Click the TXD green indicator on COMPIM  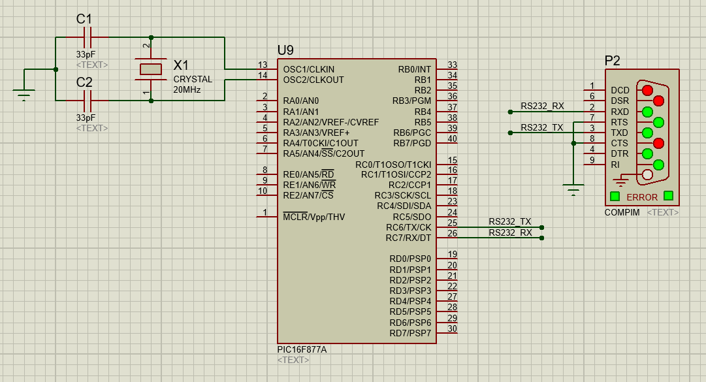(647, 133)
